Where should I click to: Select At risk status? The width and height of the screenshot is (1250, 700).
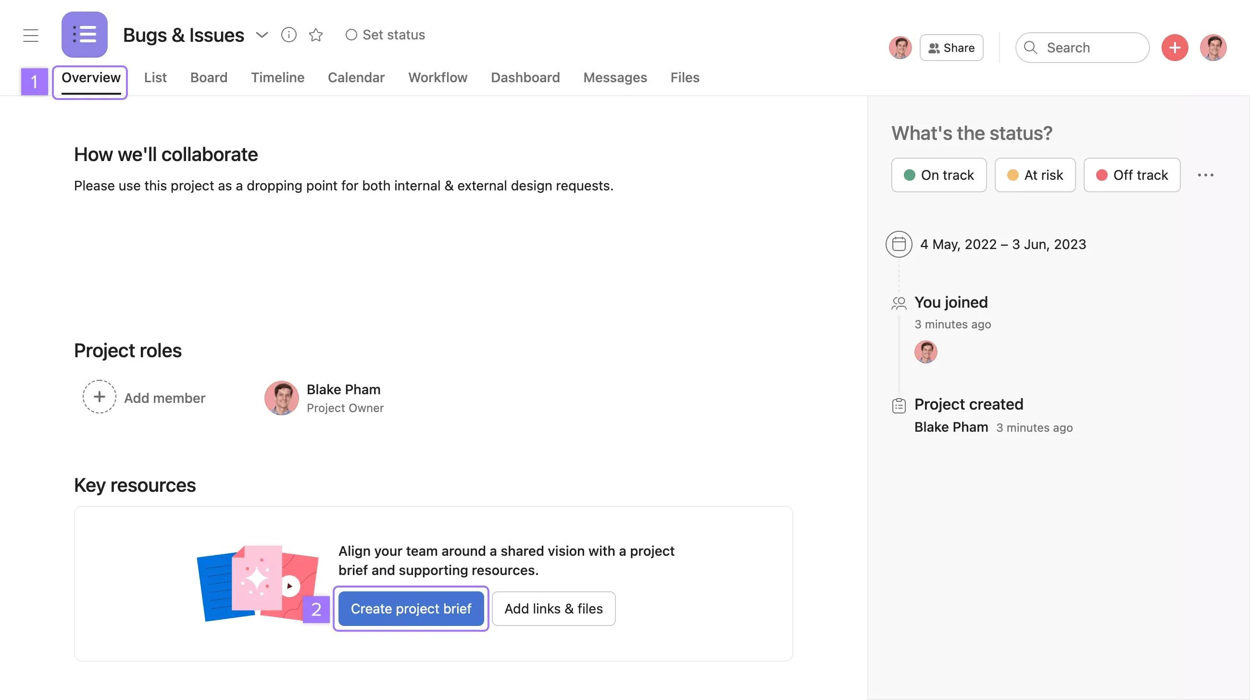[1035, 175]
